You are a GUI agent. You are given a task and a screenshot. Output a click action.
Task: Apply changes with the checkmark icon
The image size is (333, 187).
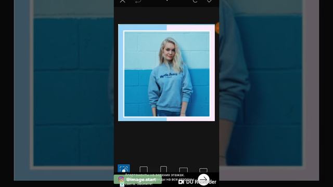click(209, 1)
